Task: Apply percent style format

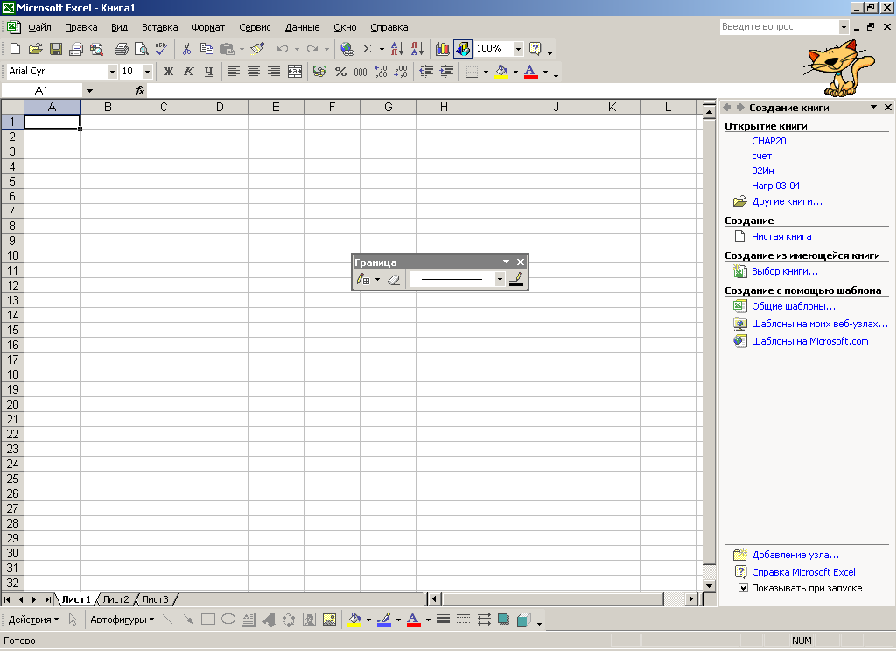Action: coord(340,72)
